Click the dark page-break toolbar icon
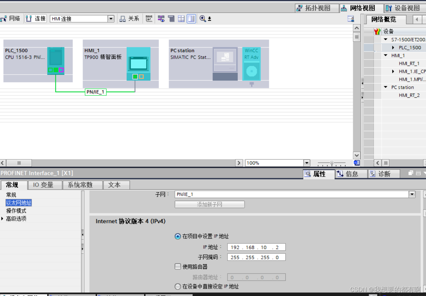Screen dimensions: 426x296 click(171, 19)
